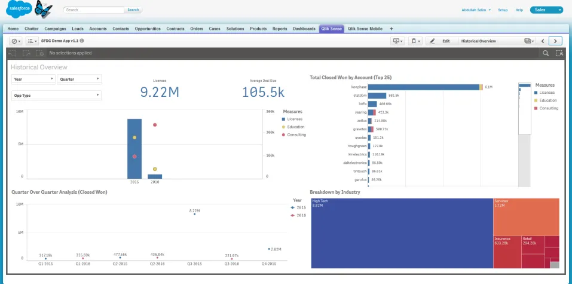Expand the Year filter pane
572x284 pixels.
pos(33,79)
